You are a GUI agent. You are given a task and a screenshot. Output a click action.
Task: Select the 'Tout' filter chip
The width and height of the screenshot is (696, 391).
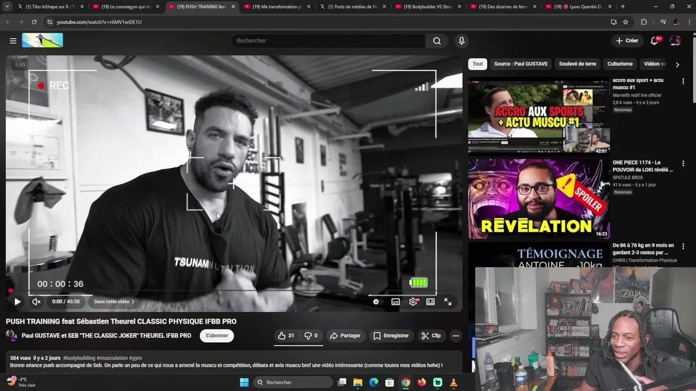click(x=477, y=64)
